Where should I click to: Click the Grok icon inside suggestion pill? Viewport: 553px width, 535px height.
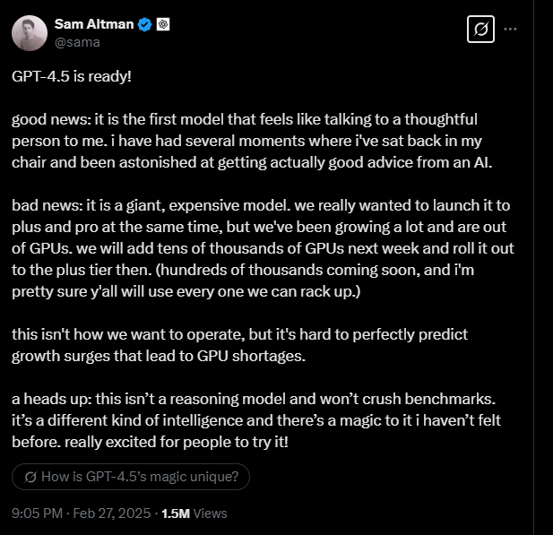coord(32,478)
